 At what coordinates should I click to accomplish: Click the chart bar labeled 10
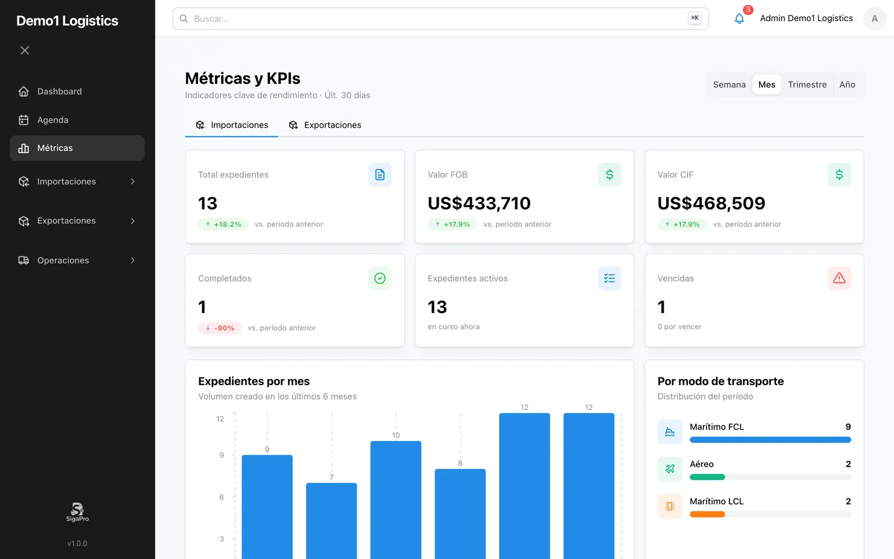(396, 500)
